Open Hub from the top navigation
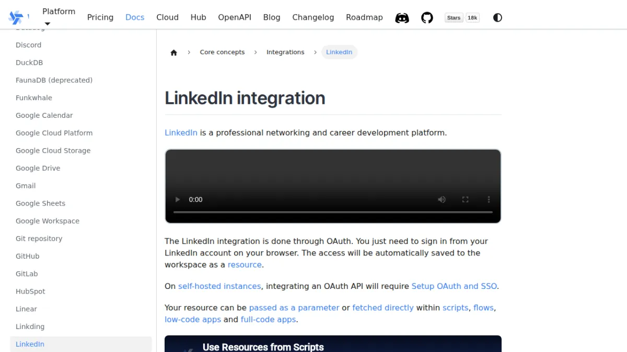This screenshot has height=352, width=627. [198, 17]
